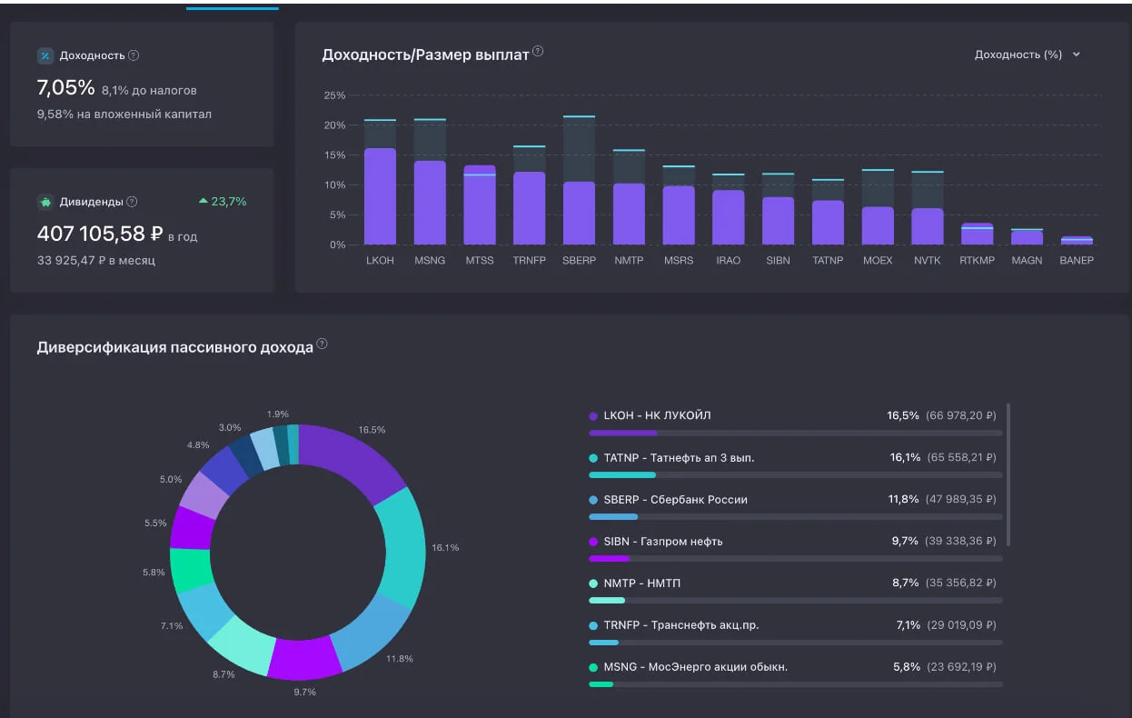This screenshot has height=718, width=1132.
Task: Select the NVTK bar in the chart
Action: point(928,226)
